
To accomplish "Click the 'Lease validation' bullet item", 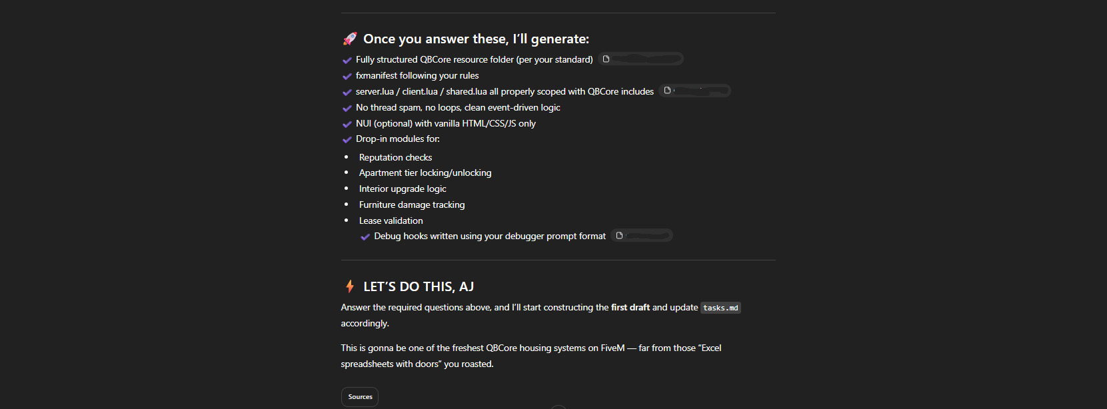I will click(x=391, y=221).
